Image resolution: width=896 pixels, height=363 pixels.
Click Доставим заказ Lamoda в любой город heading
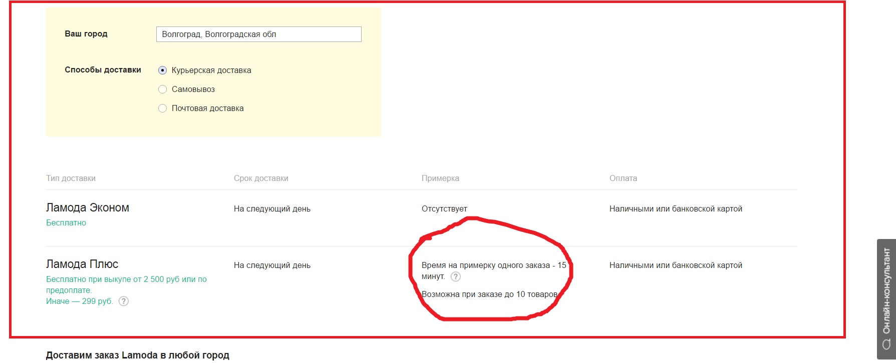pos(138,355)
